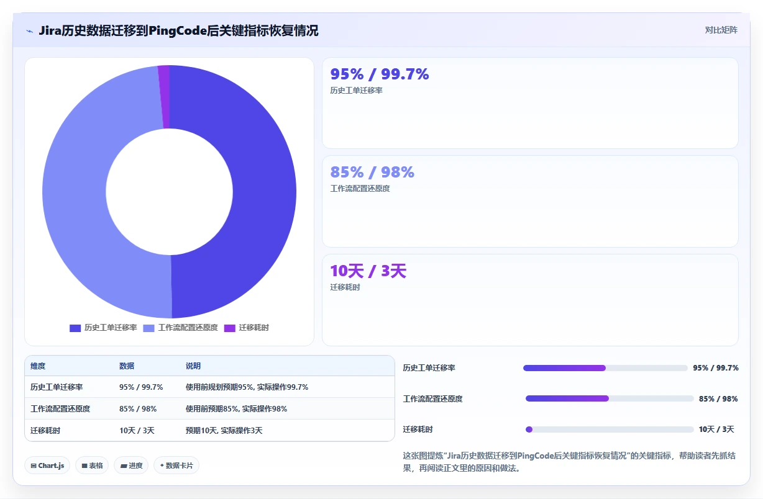Select the 85% / 98% data card
Image resolution: width=763 pixels, height=499 pixels.
(530, 201)
